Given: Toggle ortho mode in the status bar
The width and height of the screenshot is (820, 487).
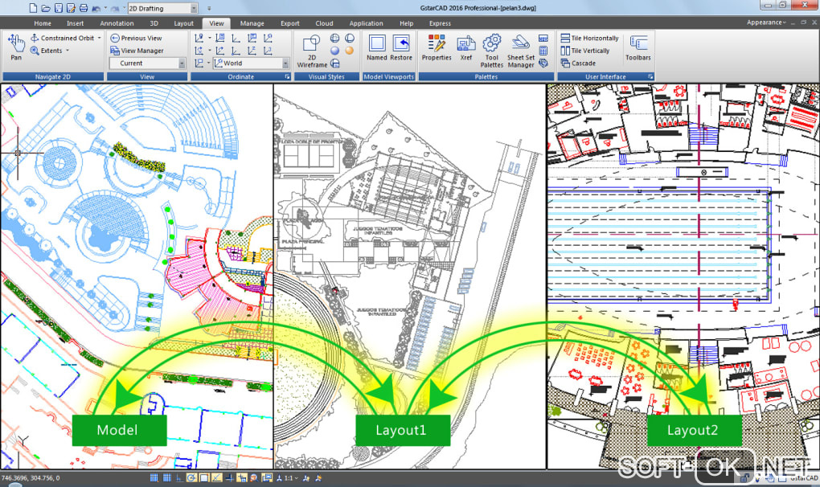Looking at the screenshot, I should coord(179,477).
